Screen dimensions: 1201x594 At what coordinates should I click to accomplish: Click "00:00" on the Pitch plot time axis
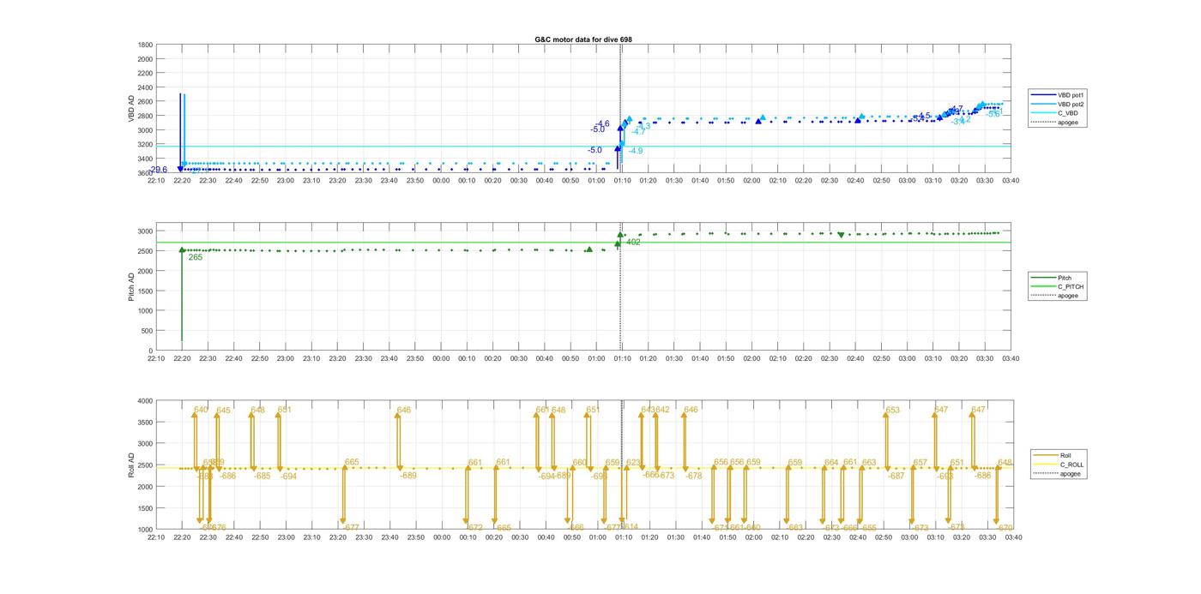(x=441, y=358)
